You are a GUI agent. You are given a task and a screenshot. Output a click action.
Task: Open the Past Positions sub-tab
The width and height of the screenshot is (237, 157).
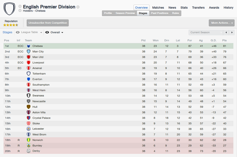pos(160,13)
